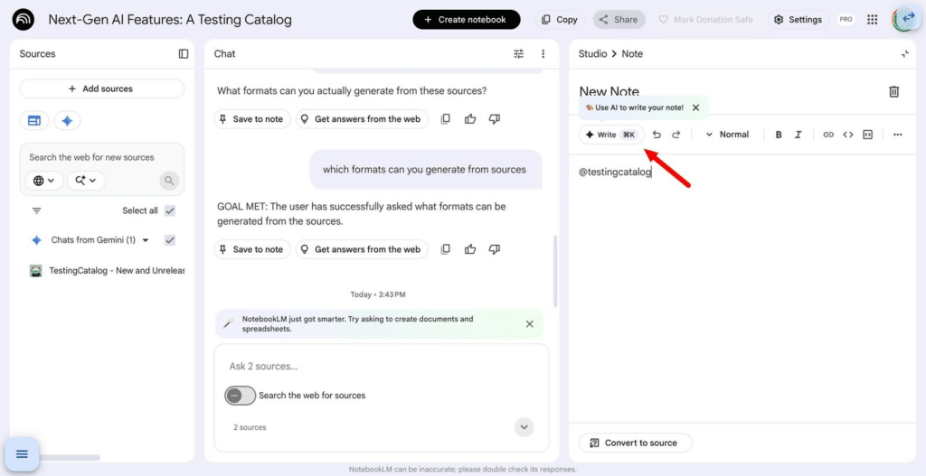
Task: Thumbs down the first chat response
Action: [x=495, y=118]
